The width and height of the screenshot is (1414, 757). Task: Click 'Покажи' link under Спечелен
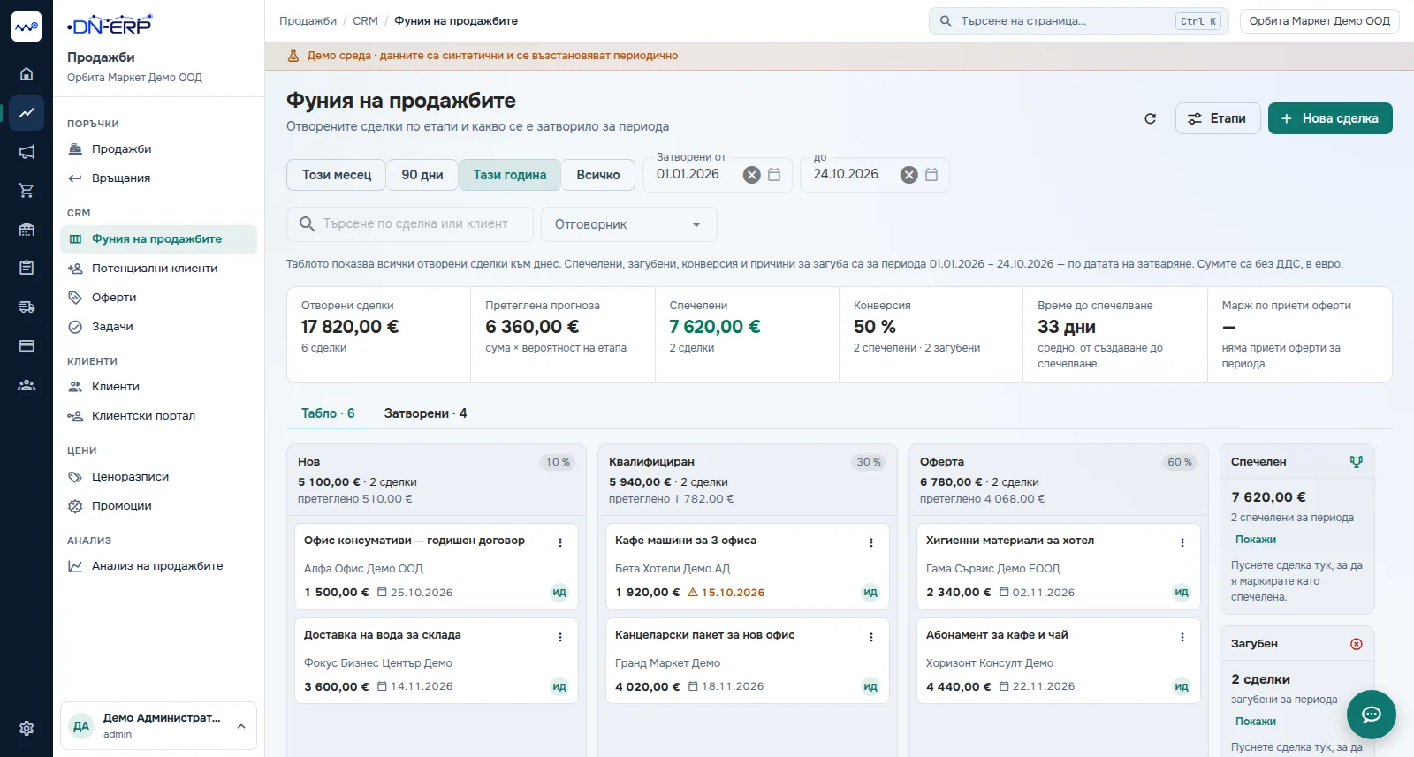click(x=1256, y=540)
